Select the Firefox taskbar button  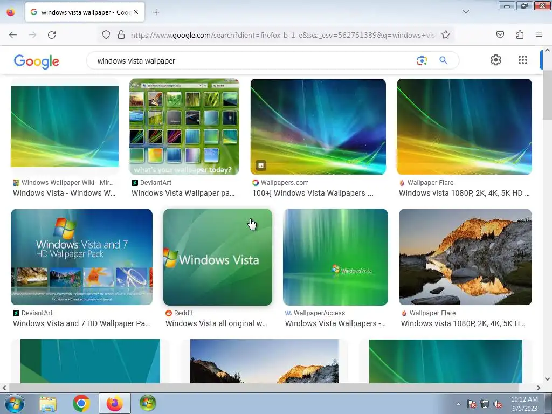[x=114, y=403]
